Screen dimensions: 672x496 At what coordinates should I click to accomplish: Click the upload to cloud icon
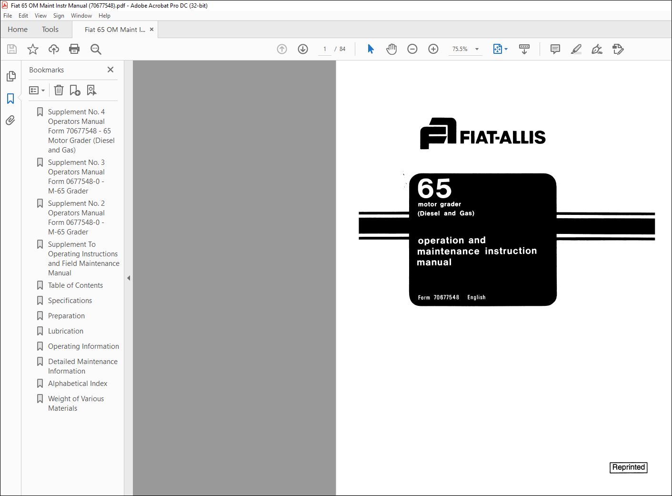coord(54,49)
